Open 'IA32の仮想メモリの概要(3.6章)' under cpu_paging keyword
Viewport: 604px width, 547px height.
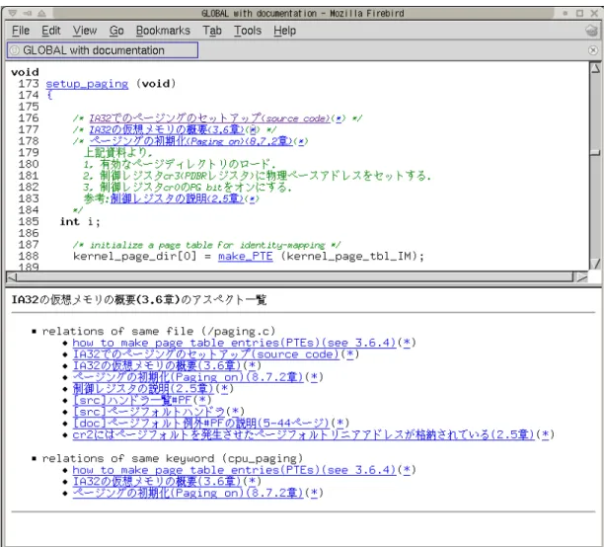157,482
